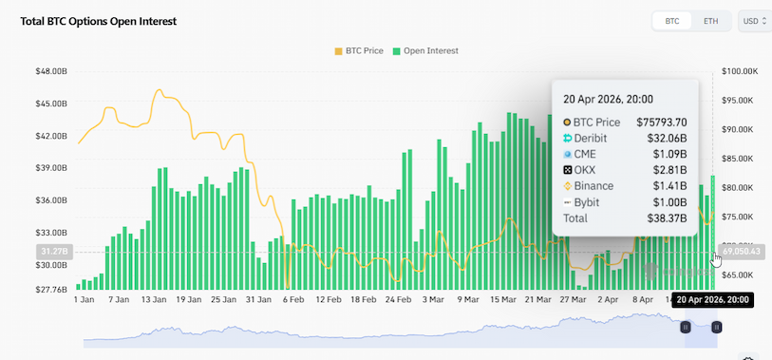The image size is (772, 360).
Task: Toggle the BTC Price legend series
Action: (x=359, y=50)
